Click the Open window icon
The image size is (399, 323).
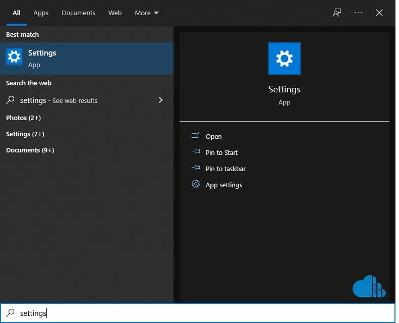195,135
